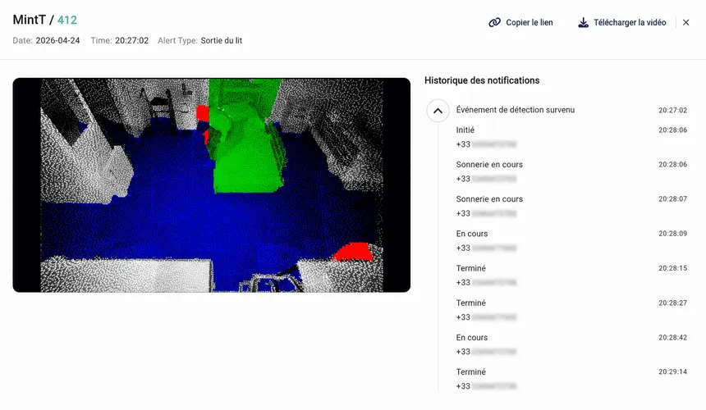The image size is (706, 410).
Task: Click timestamp 20:29:14 in history
Action: click(672, 371)
